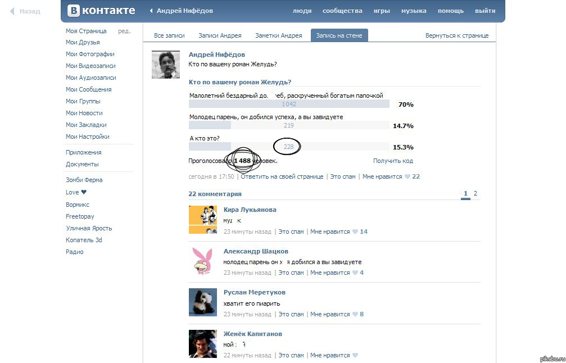
Task: Open игры in the top menu
Action: coord(382,11)
